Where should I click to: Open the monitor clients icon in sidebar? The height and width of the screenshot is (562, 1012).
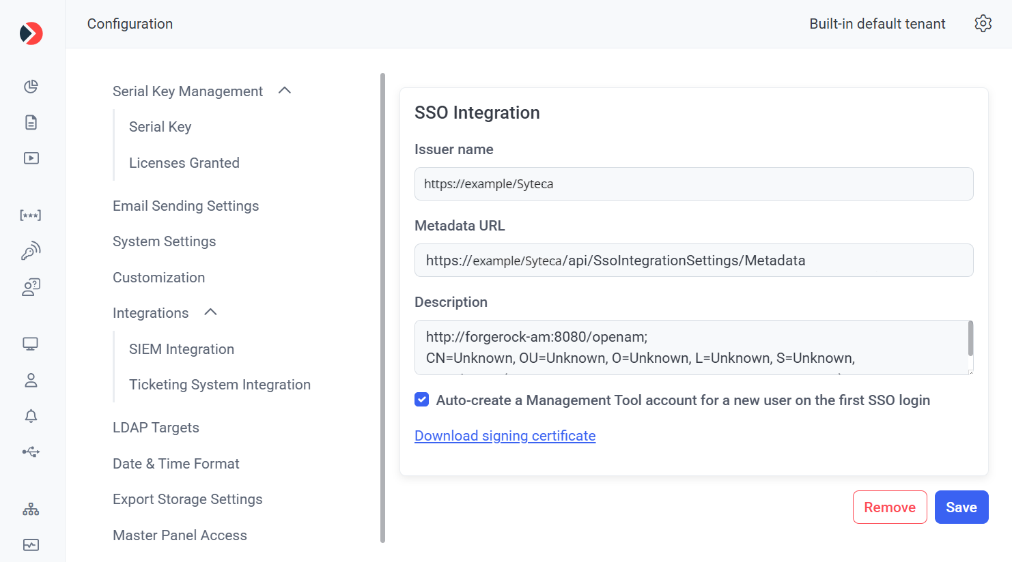(x=31, y=344)
